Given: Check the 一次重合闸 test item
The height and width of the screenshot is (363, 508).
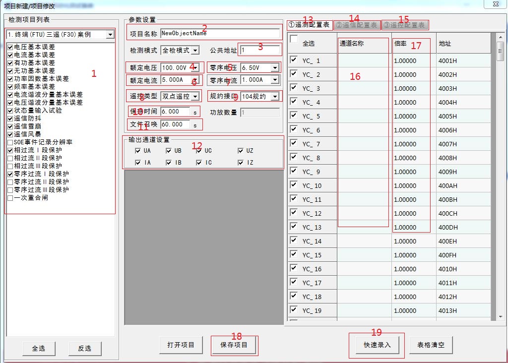Looking at the screenshot, I should tap(10, 198).
